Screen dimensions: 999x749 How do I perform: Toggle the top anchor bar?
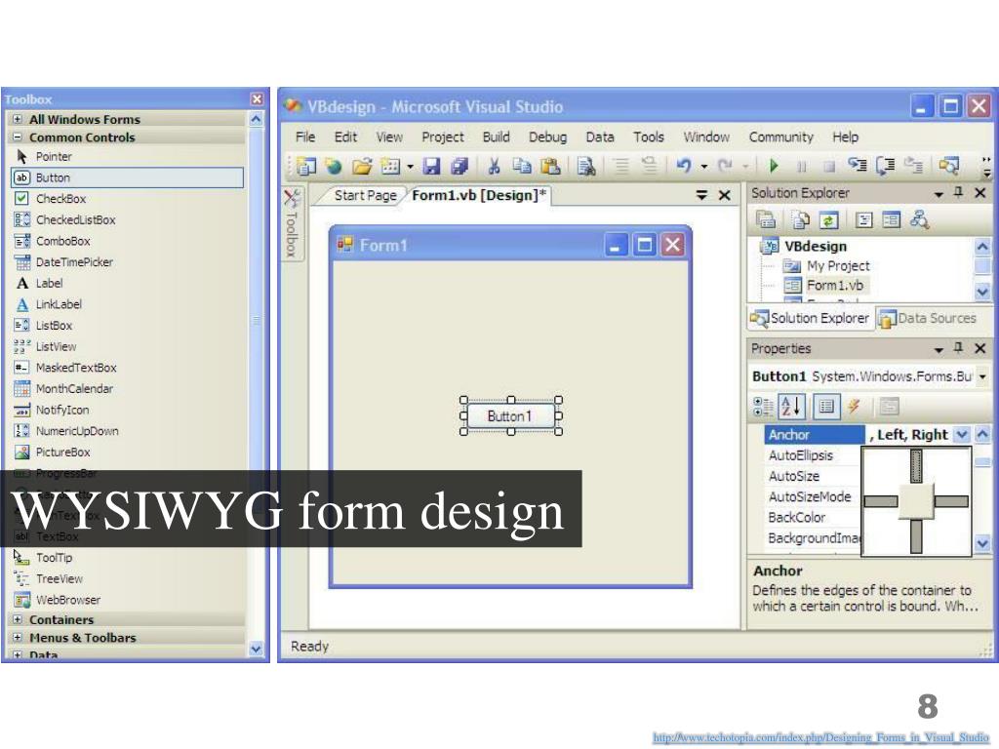tap(916, 466)
